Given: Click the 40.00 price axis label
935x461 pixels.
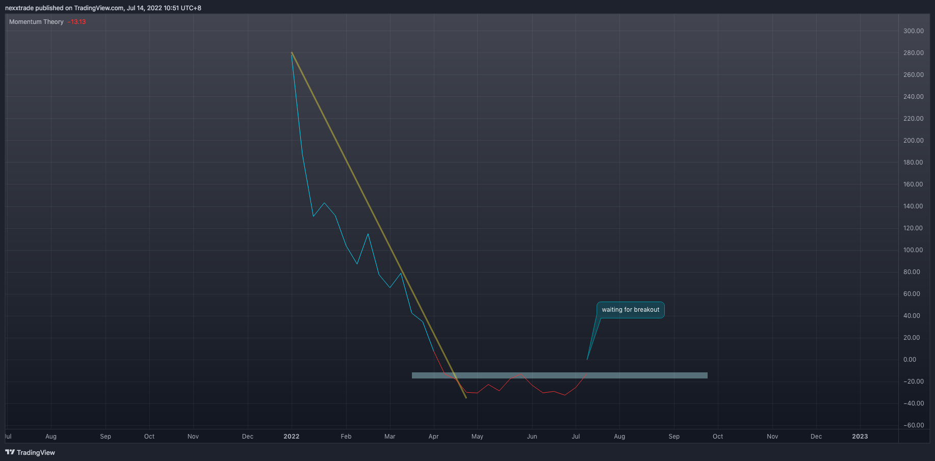Looking at the screenshot, I should 912,316.
